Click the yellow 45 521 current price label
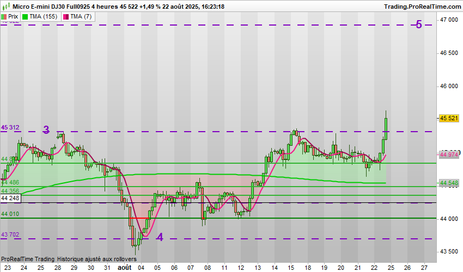The height and width of the screenshot is (272, 463). point(449,118)
